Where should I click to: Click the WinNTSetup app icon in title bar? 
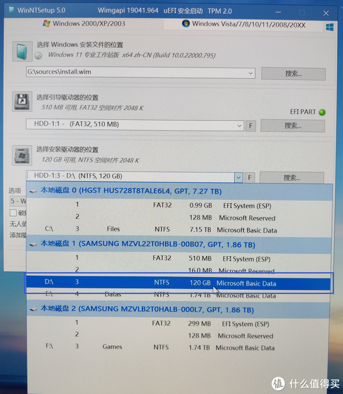tap(11, 10)
